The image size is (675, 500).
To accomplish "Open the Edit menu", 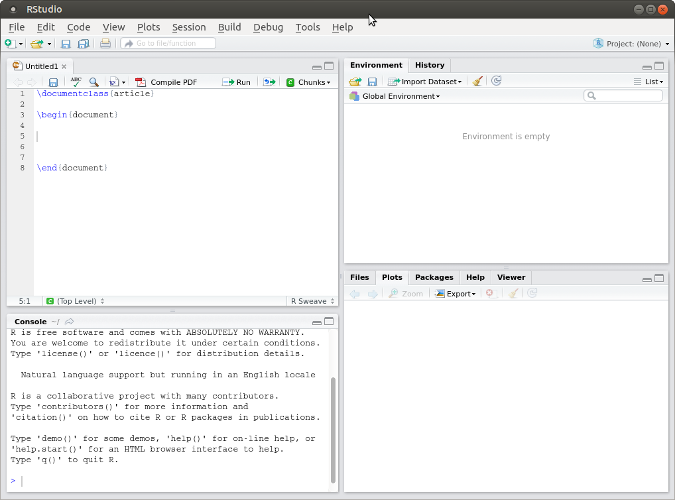I will [46, 27].
